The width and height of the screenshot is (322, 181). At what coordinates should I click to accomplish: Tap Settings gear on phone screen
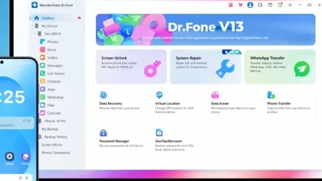[x=10, y=157]
